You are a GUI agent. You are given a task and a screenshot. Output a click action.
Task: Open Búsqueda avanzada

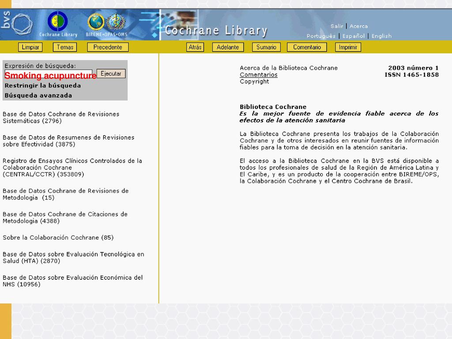click(x=38, y=95)
